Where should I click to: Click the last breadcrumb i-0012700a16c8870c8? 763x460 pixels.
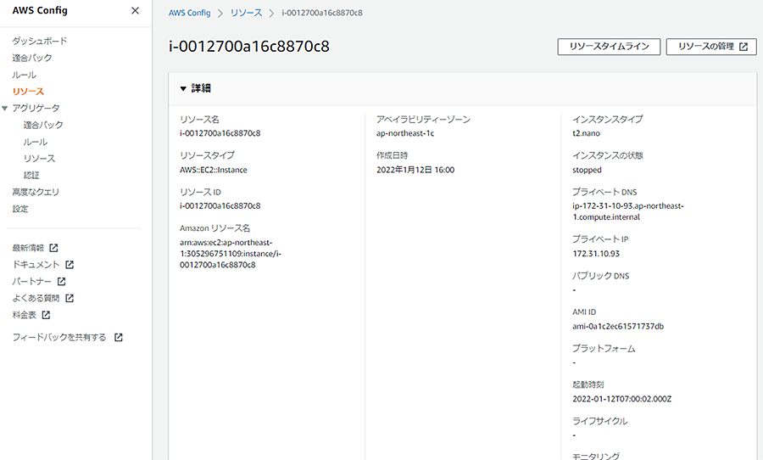322,14
